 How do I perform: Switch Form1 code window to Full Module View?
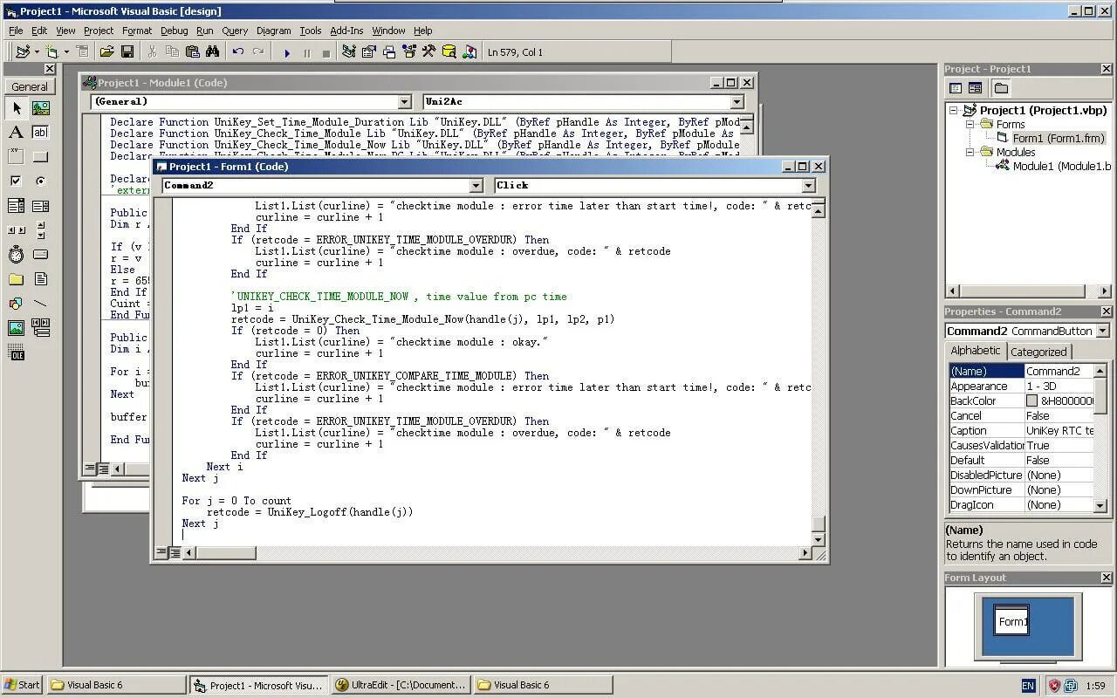tap(175, 552)
